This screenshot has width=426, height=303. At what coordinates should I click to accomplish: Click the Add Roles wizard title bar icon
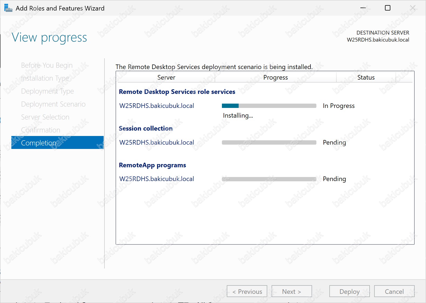(8, 8)
